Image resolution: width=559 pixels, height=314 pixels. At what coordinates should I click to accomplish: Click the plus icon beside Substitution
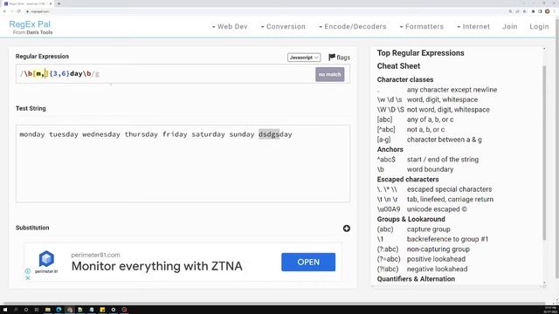pos(347,229)
